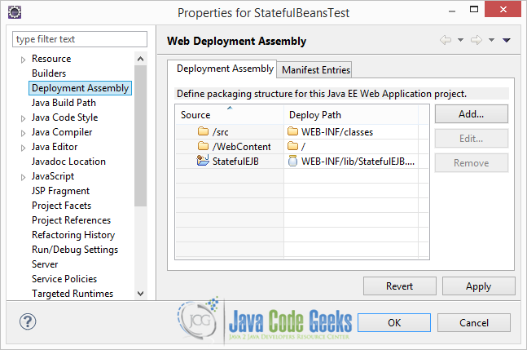Select the /src source row text
This screenshot has height=350, width=527.
[221, 132]
